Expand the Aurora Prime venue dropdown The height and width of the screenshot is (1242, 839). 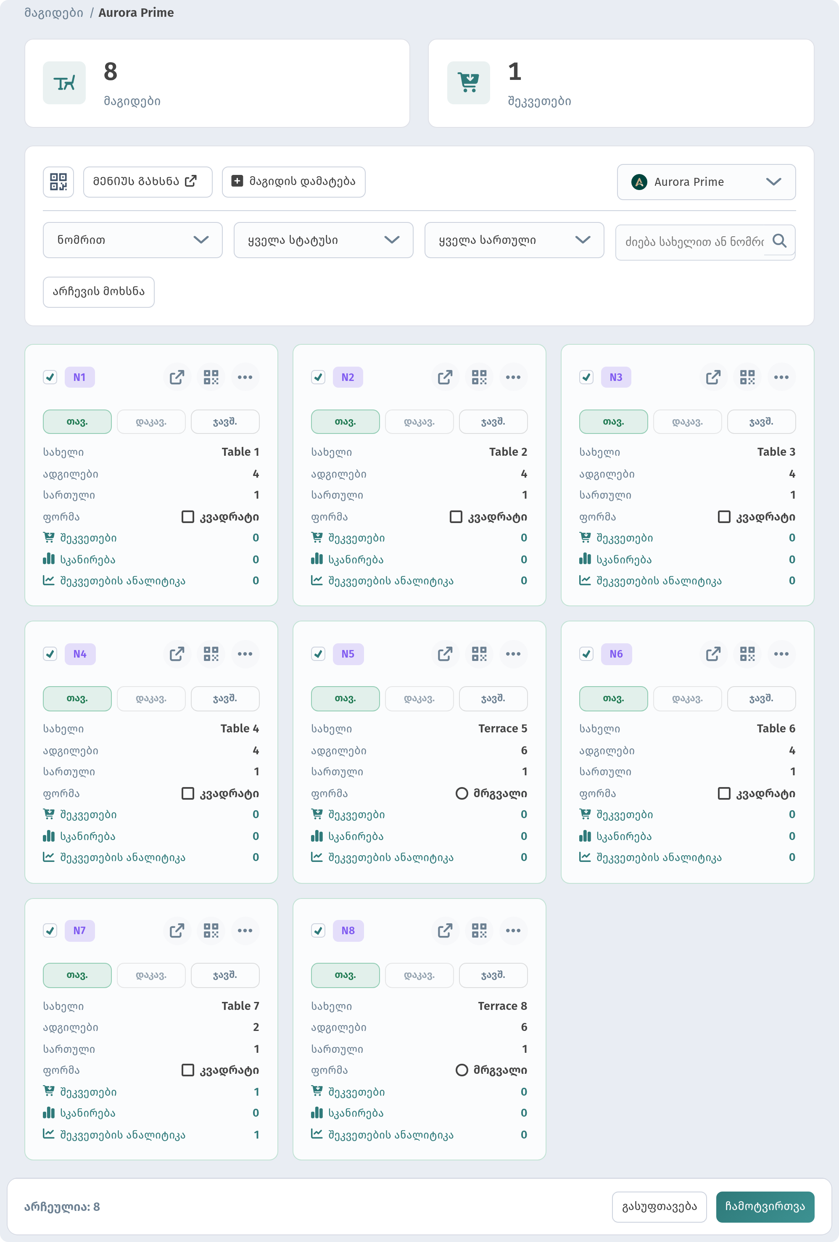(706, 182)
